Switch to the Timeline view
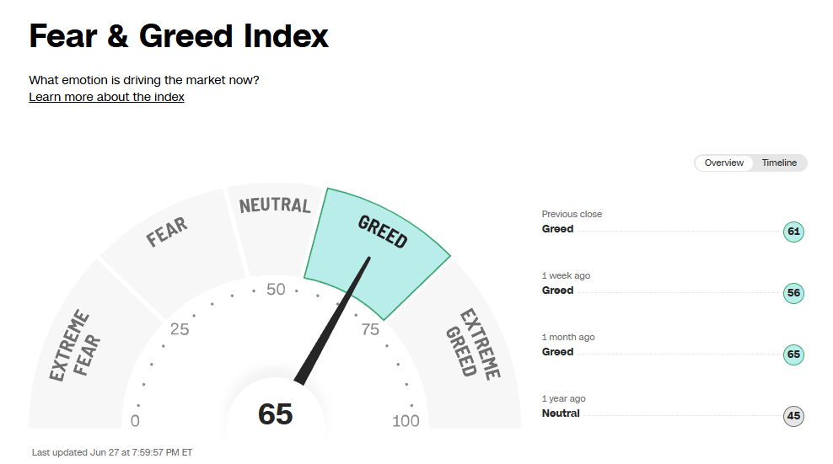 pyautogui.click(x=779, y=163)
